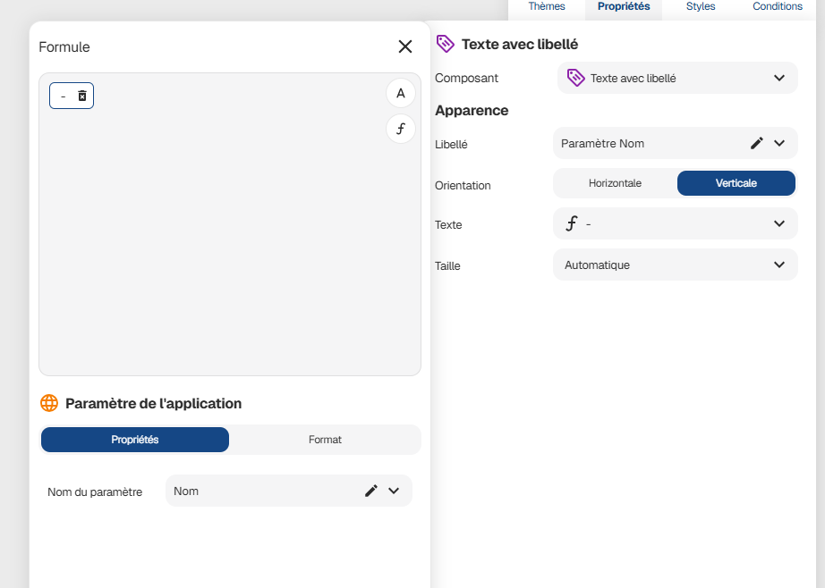
Task: Open the Conditions tab
Action: (x=778, y=7)
